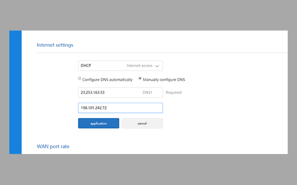Click the dropdown chevron arrow beside Internet access
The height and width of the screenshot is (185, 297).
pyautogui.click(x=157, y=66)
